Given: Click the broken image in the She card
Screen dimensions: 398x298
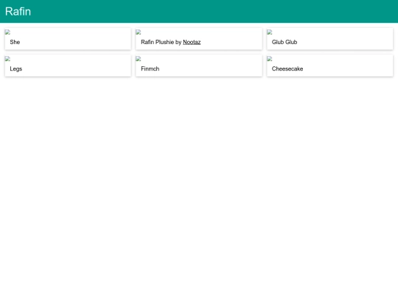Looking at the screenshot, I should (x=7, y=32).
